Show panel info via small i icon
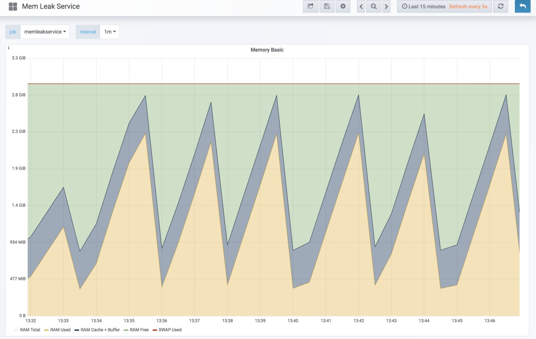This screenshot has width=536, height=339. click(8, 48)
